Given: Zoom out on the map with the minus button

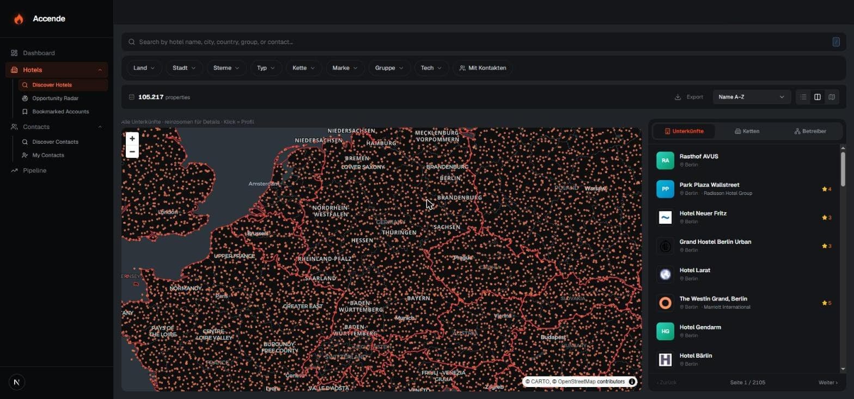Looking at the screenshot, I should click(x=132, y=151).
